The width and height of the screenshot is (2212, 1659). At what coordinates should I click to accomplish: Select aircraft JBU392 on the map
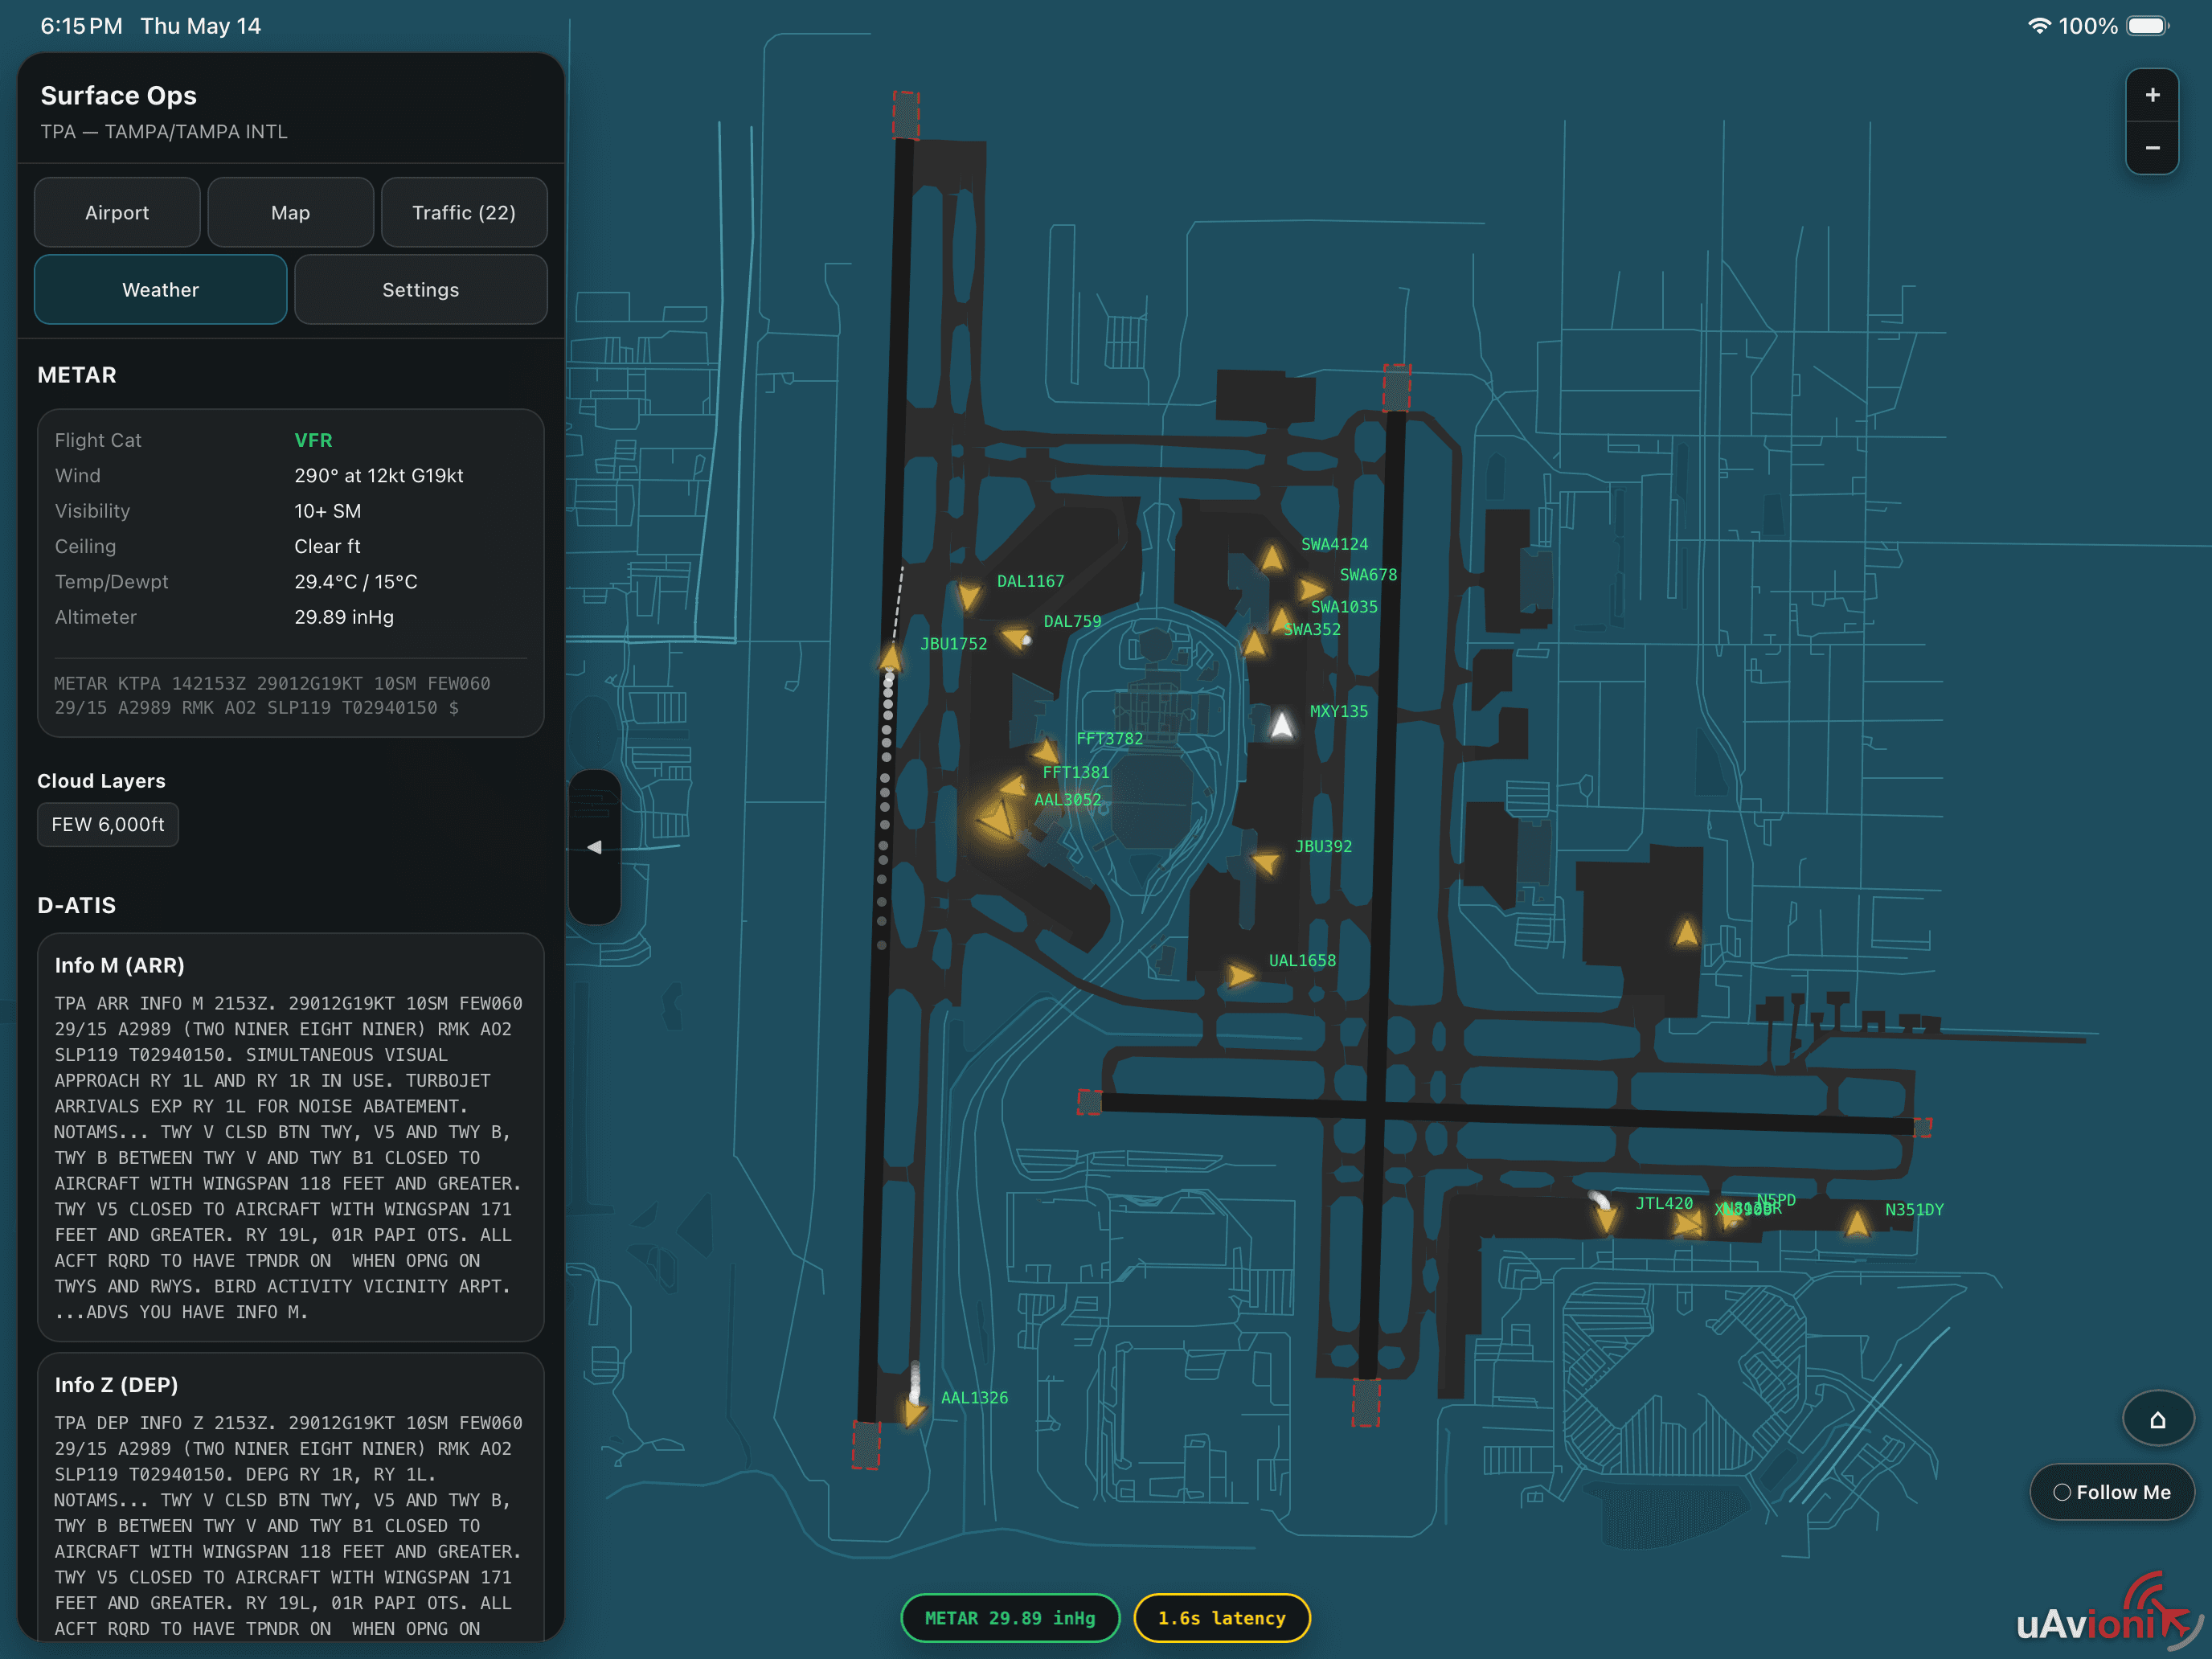pyautogui.click(x=1266, y=861)
